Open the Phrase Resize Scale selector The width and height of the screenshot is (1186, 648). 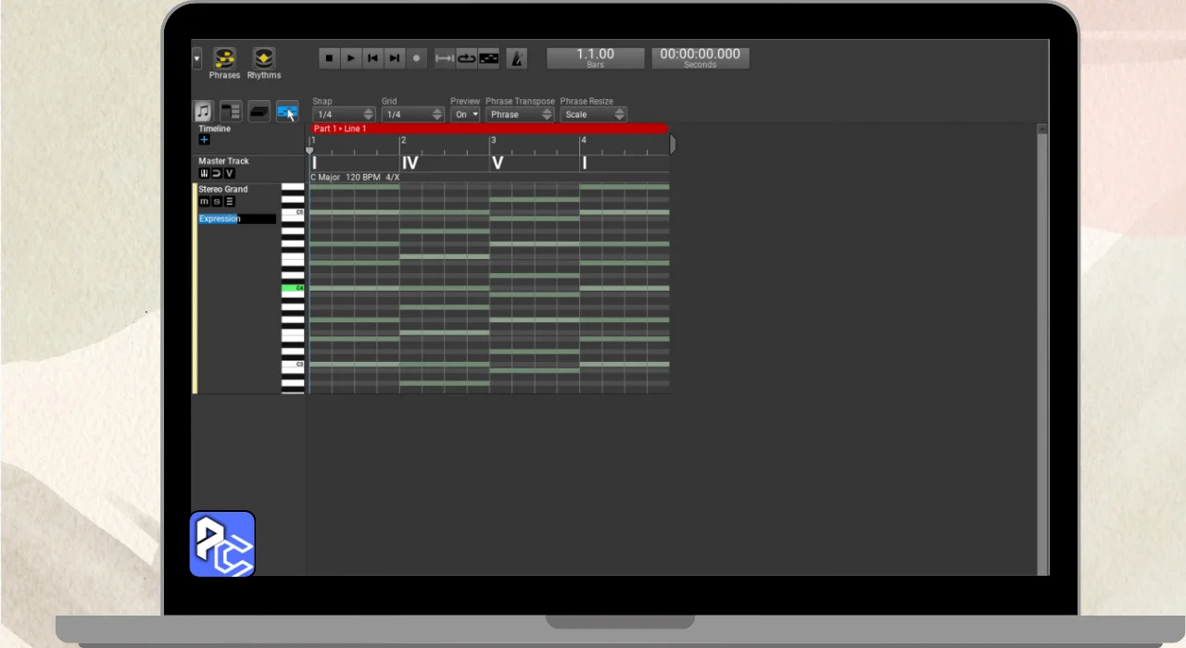(x=593, y=115)
